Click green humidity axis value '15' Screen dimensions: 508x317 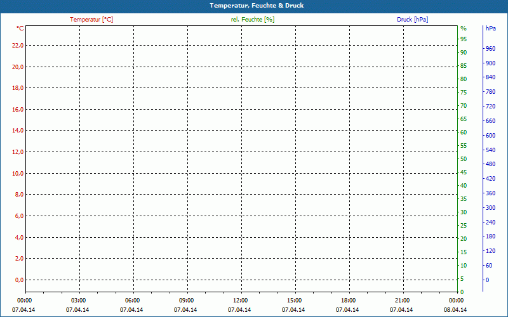click(x=464, y=252)
